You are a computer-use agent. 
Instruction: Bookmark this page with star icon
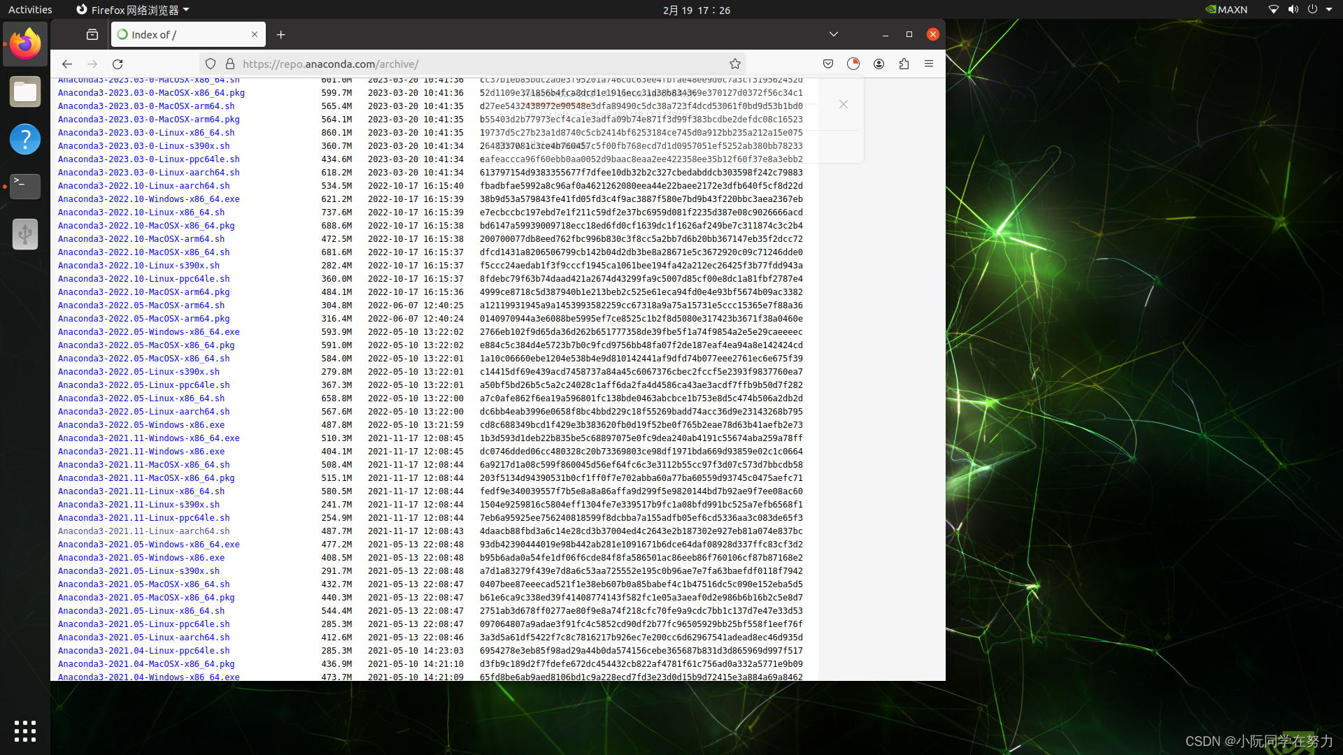click(734, 64)
